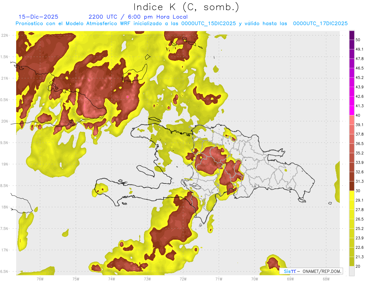This screenshot has width=366, height=283.
Task: Click the '20N' latitude axis label
Action: point(5,121)
